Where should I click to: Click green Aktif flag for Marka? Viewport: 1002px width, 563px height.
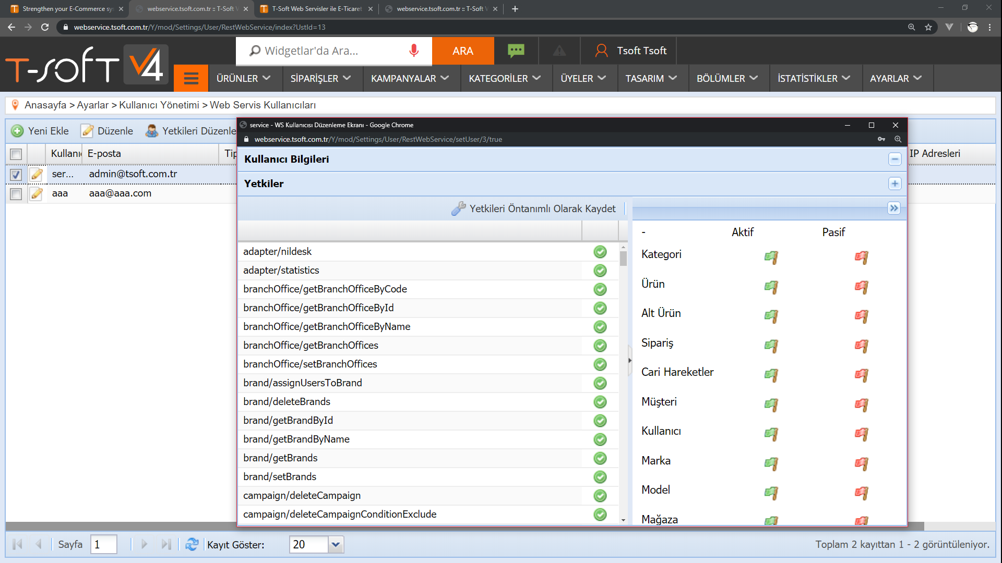point(771,463)
